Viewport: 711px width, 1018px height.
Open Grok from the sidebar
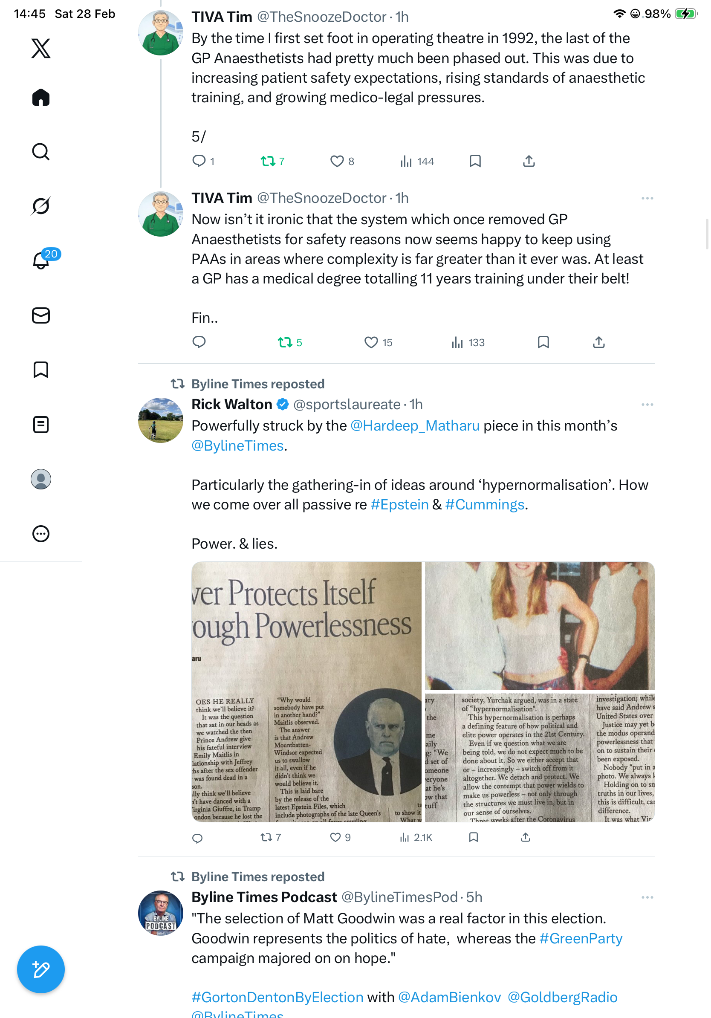pos(41,206)
